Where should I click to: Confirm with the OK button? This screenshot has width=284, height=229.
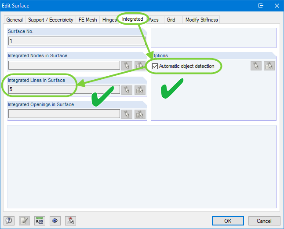tap(228, 221)
